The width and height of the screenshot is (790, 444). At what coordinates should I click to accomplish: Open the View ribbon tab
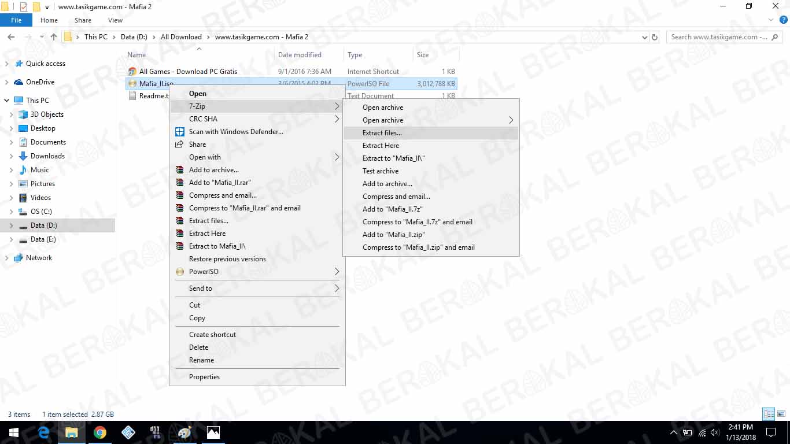(116, 20)
